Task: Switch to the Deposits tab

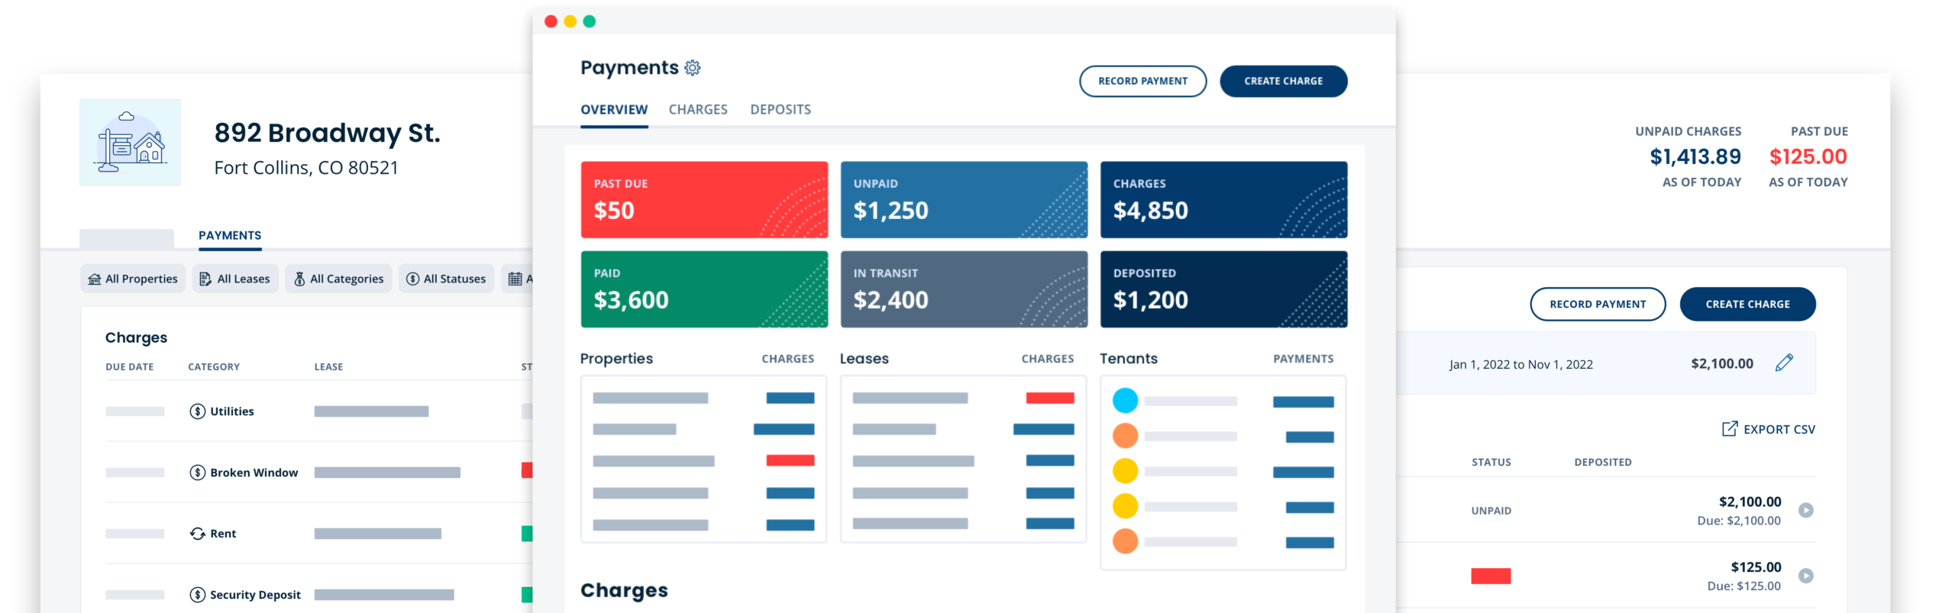Action: pos(780,110)
